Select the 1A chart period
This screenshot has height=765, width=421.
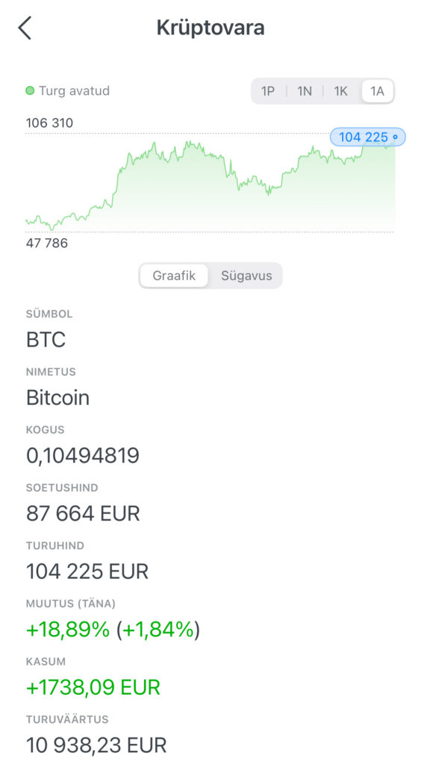(x=377, y=91)
